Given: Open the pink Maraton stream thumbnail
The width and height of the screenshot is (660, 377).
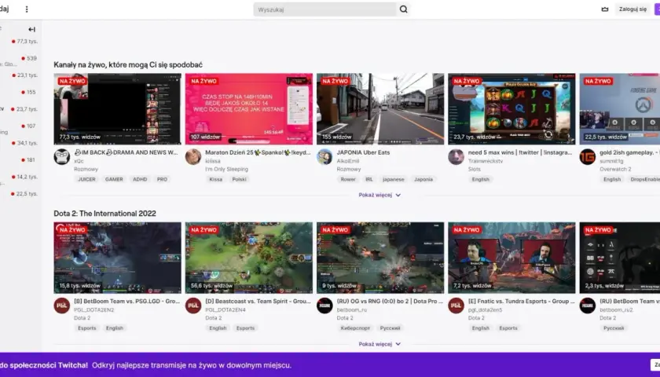Looking at the screenshot, I should (x=249, y=109).
